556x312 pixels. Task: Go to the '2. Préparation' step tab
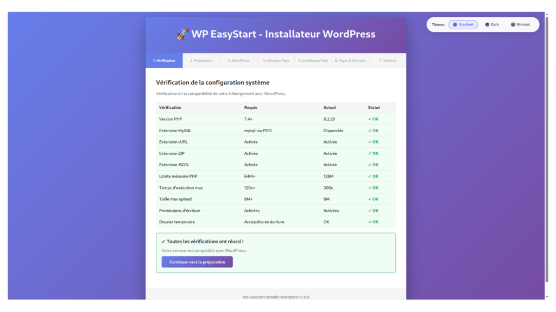click(x=201, y=61)
